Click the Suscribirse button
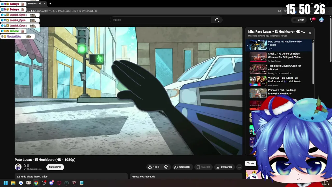The image size is (332, 187). tap(55, 167)
